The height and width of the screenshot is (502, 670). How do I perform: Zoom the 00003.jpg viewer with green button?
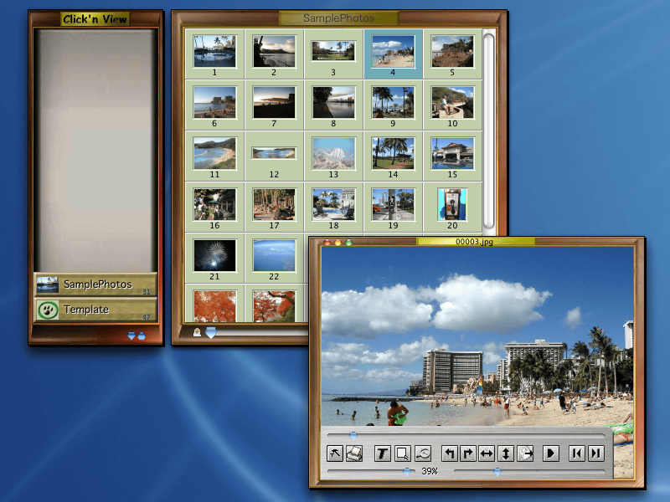pyautogui.click(x=348, y=243)
